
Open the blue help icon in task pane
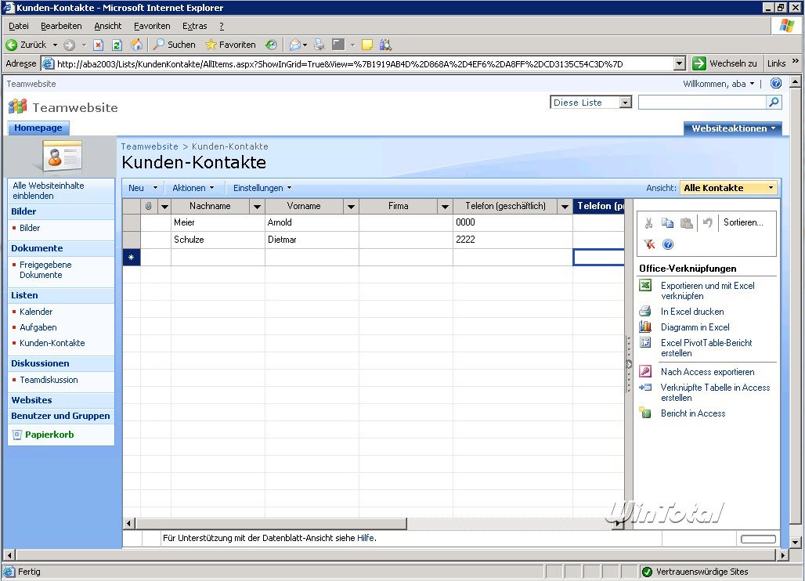(668, 244)
